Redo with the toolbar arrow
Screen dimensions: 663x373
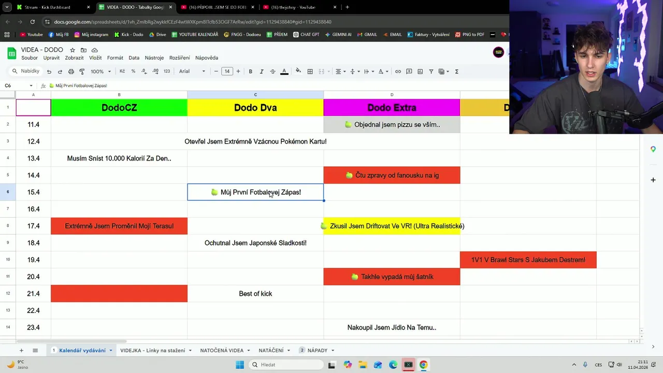point(60,71)
